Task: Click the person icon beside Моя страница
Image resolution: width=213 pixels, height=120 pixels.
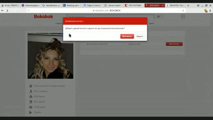Action: pos(31,91)
